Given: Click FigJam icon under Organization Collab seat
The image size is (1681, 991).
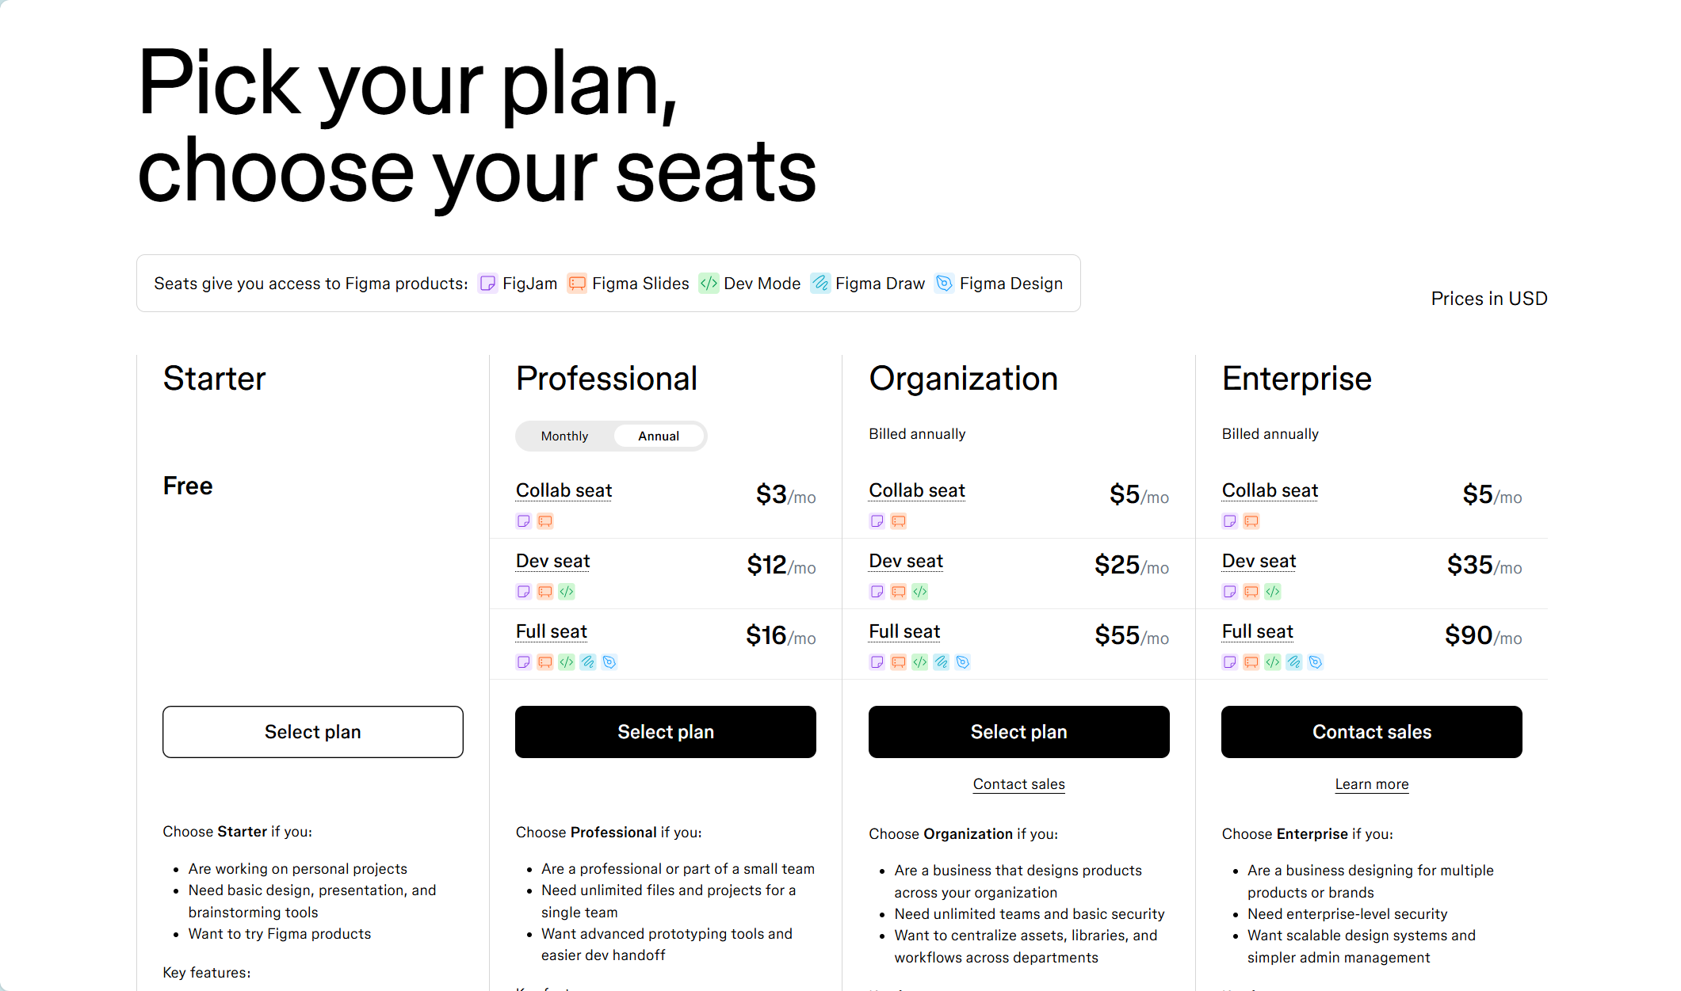Looking at the screenshot, I should (877, 521).
